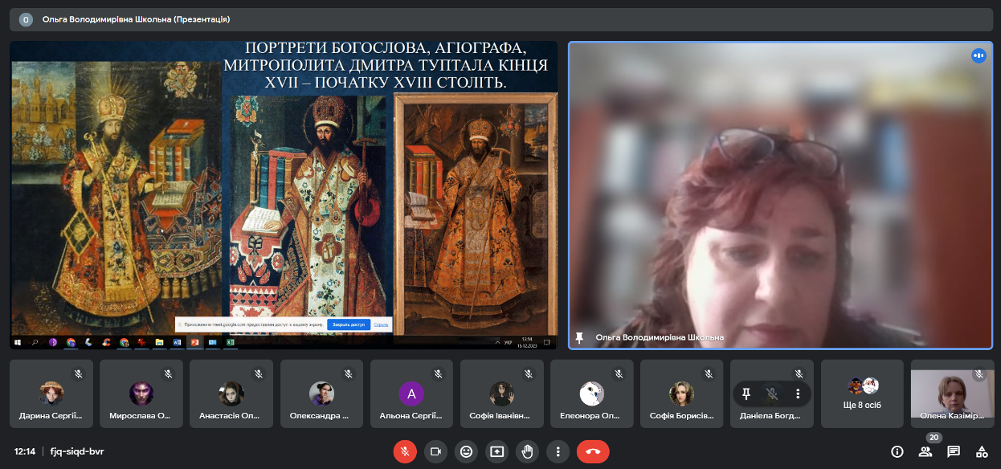Open the Activities panel icon
Screen dimensions: 1001x469
981,451
